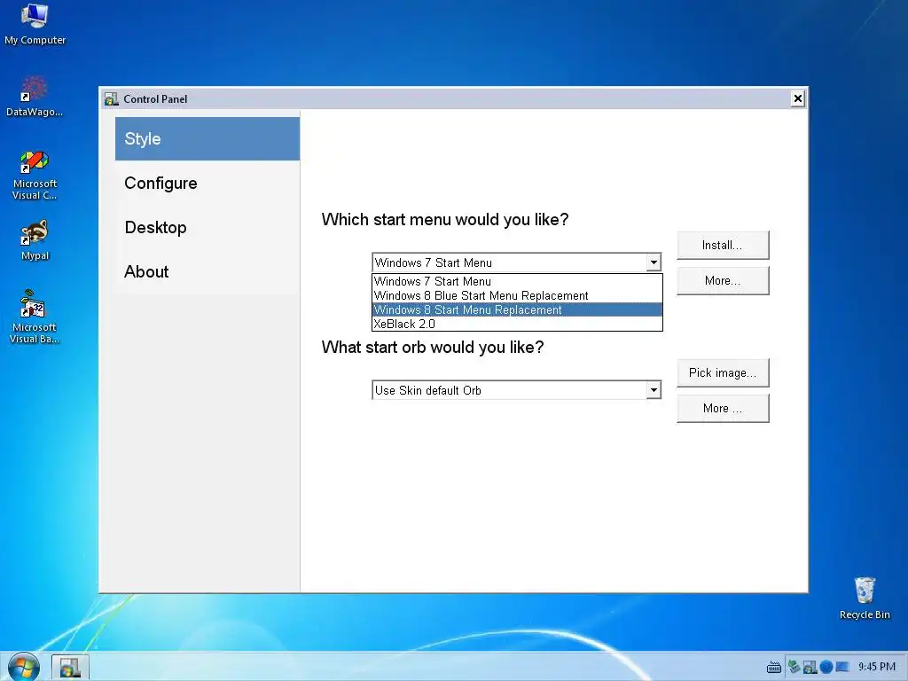Select the DataWago desktop shortcut
This screenshot has height=681, width=908.
(x=35, y=96)
